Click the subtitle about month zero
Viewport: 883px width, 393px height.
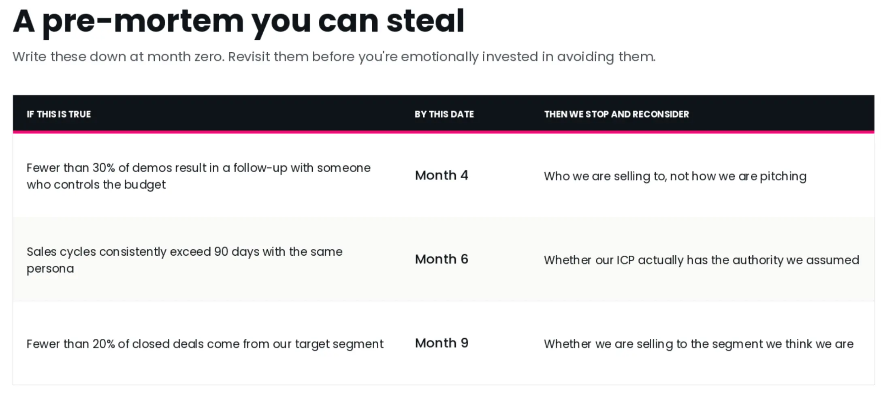click(333, 57)
